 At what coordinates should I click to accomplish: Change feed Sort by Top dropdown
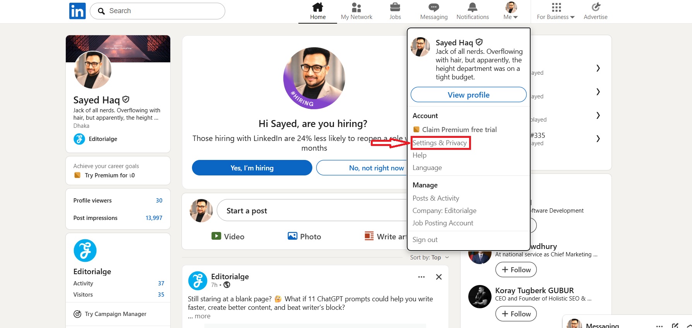[x=430, y=258]
